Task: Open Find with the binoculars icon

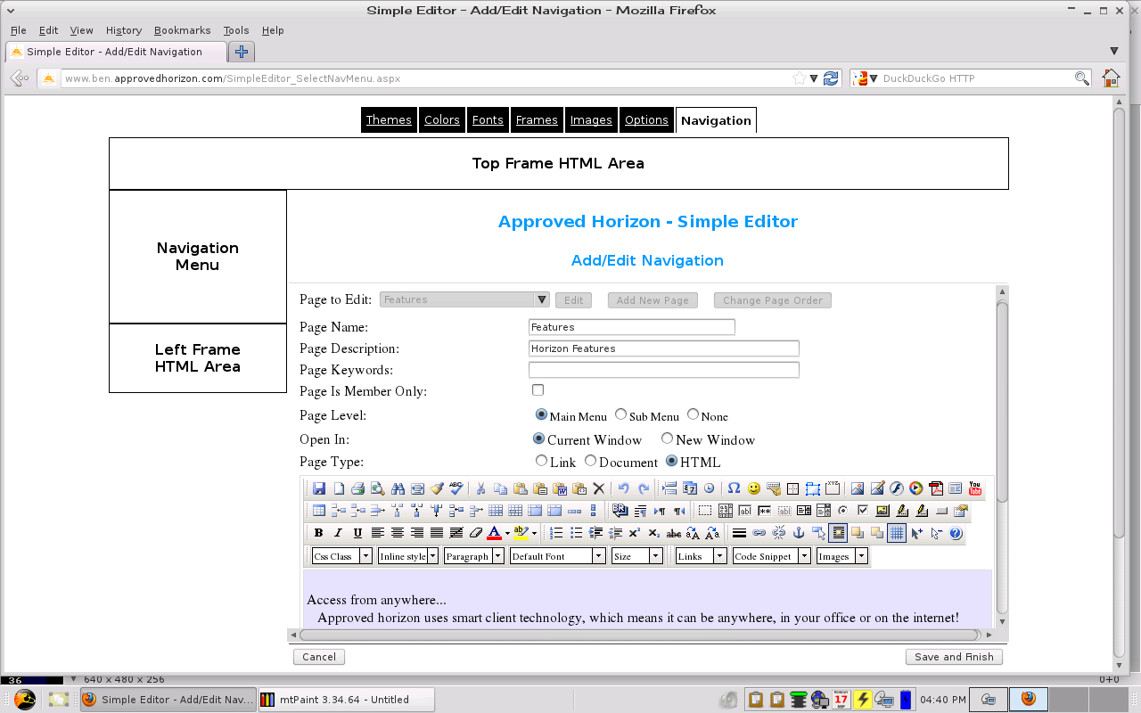Action: coord(398,488)
